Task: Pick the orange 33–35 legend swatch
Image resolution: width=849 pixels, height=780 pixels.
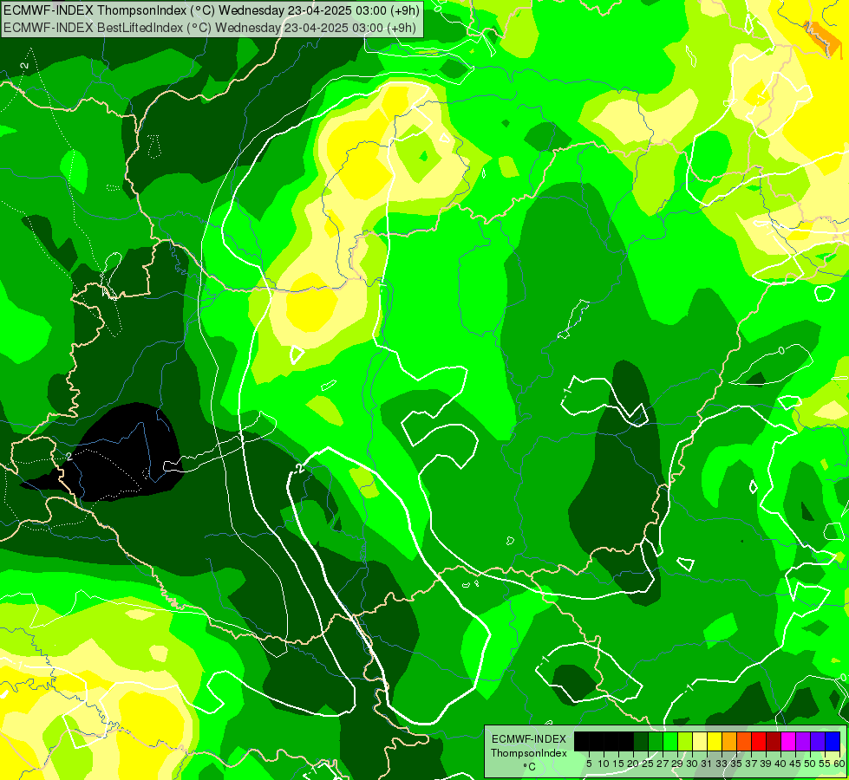Action: coord(729,741)
